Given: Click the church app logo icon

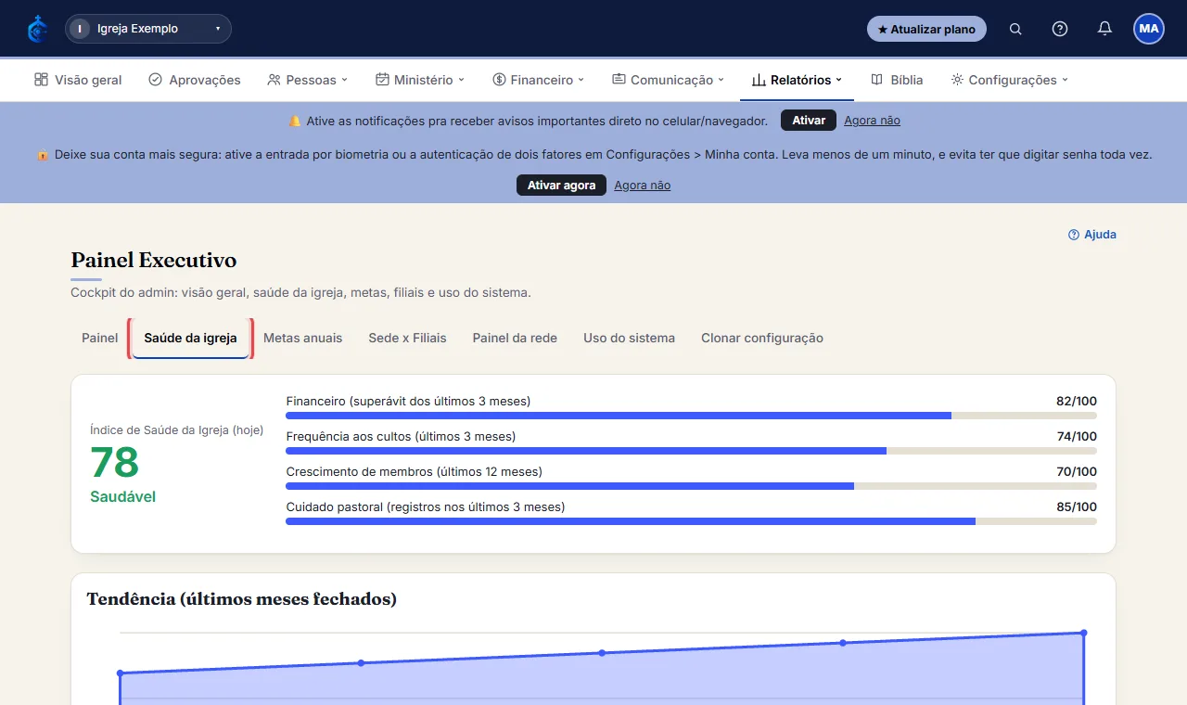Looking at the screenshot, I should click(37, 29).
